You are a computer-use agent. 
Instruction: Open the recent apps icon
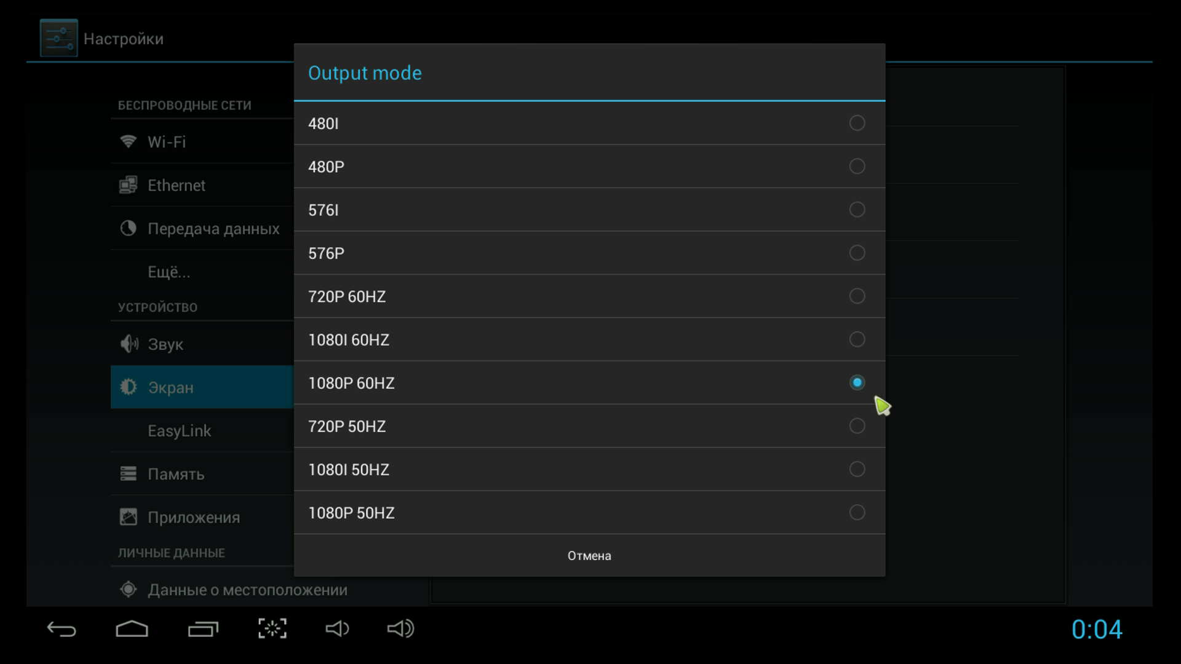203,629
